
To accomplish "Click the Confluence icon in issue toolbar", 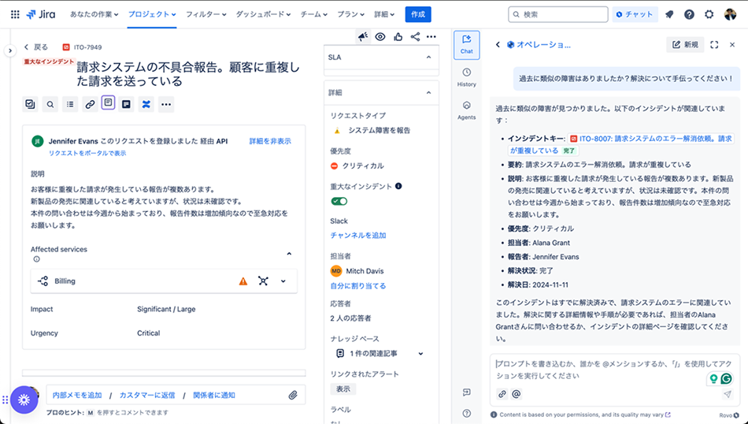I will tap(146, 104).
